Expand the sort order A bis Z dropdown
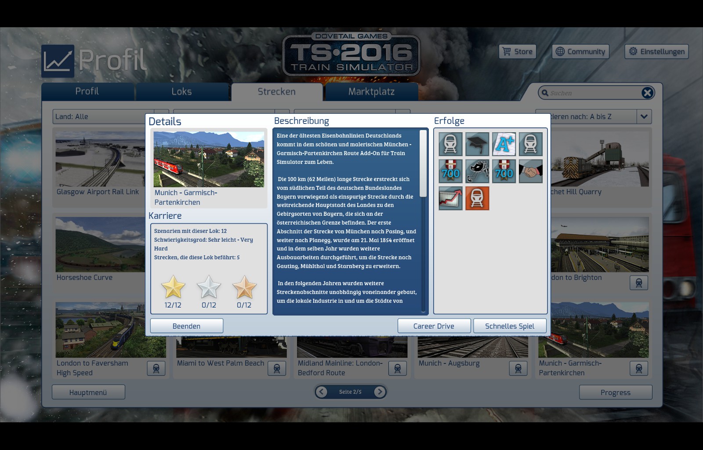The height and width of the screenshot is (450, 703). 644,116
